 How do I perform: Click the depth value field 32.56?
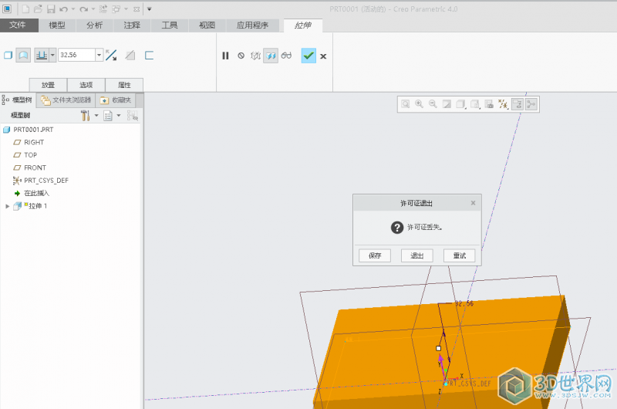(x=76, y=55)
